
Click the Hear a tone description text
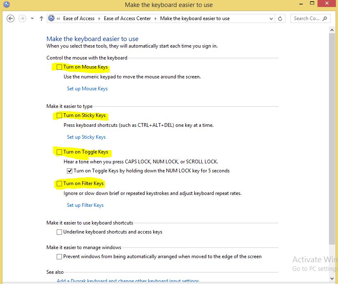(141, 162)
